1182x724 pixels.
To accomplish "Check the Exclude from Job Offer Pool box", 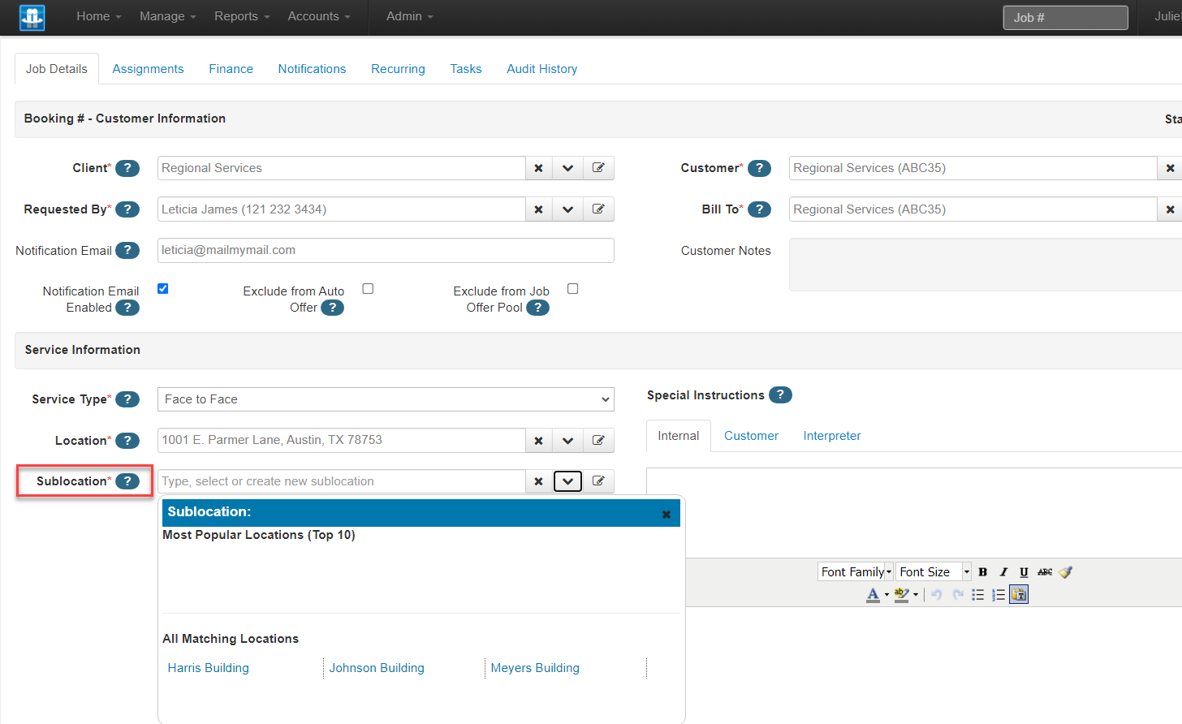I will (x=572, y=288).
